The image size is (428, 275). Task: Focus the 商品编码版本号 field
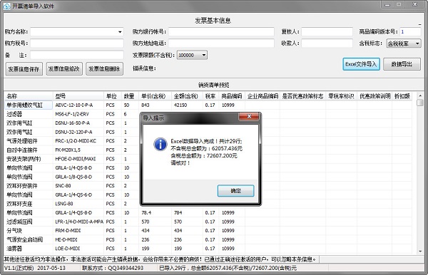point(410,31)
